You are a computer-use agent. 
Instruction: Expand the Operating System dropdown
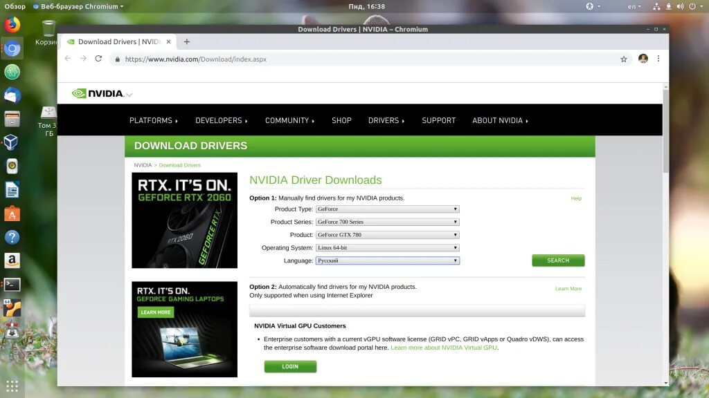click(x=388, y=247)
